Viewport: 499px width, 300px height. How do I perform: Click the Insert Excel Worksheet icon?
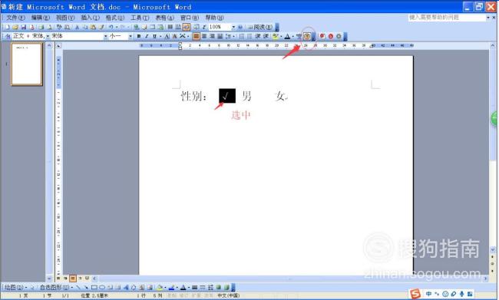point(160,27)
